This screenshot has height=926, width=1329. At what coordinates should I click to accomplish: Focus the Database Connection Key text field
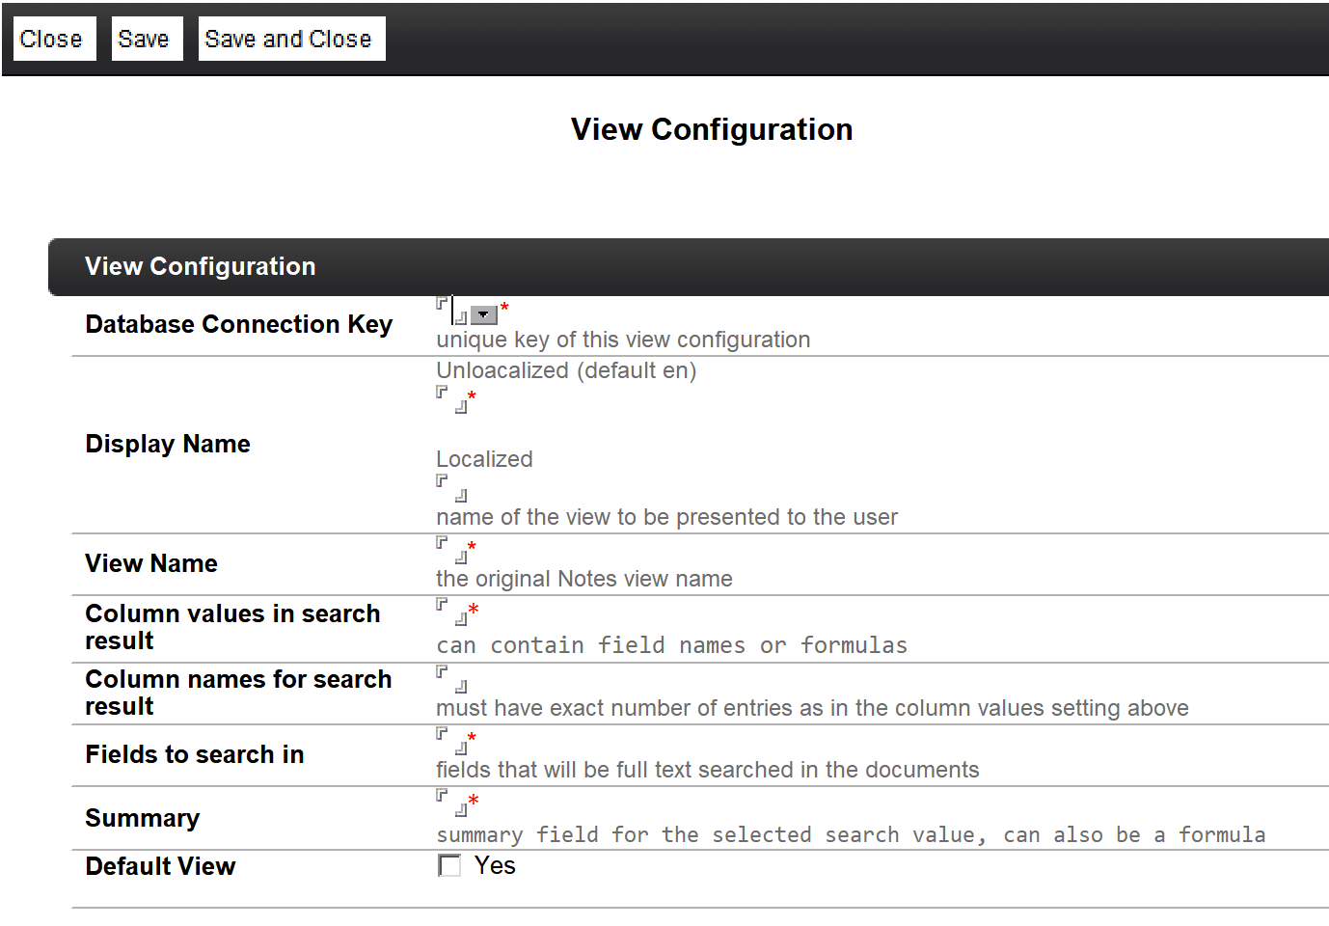coord(452,311)
